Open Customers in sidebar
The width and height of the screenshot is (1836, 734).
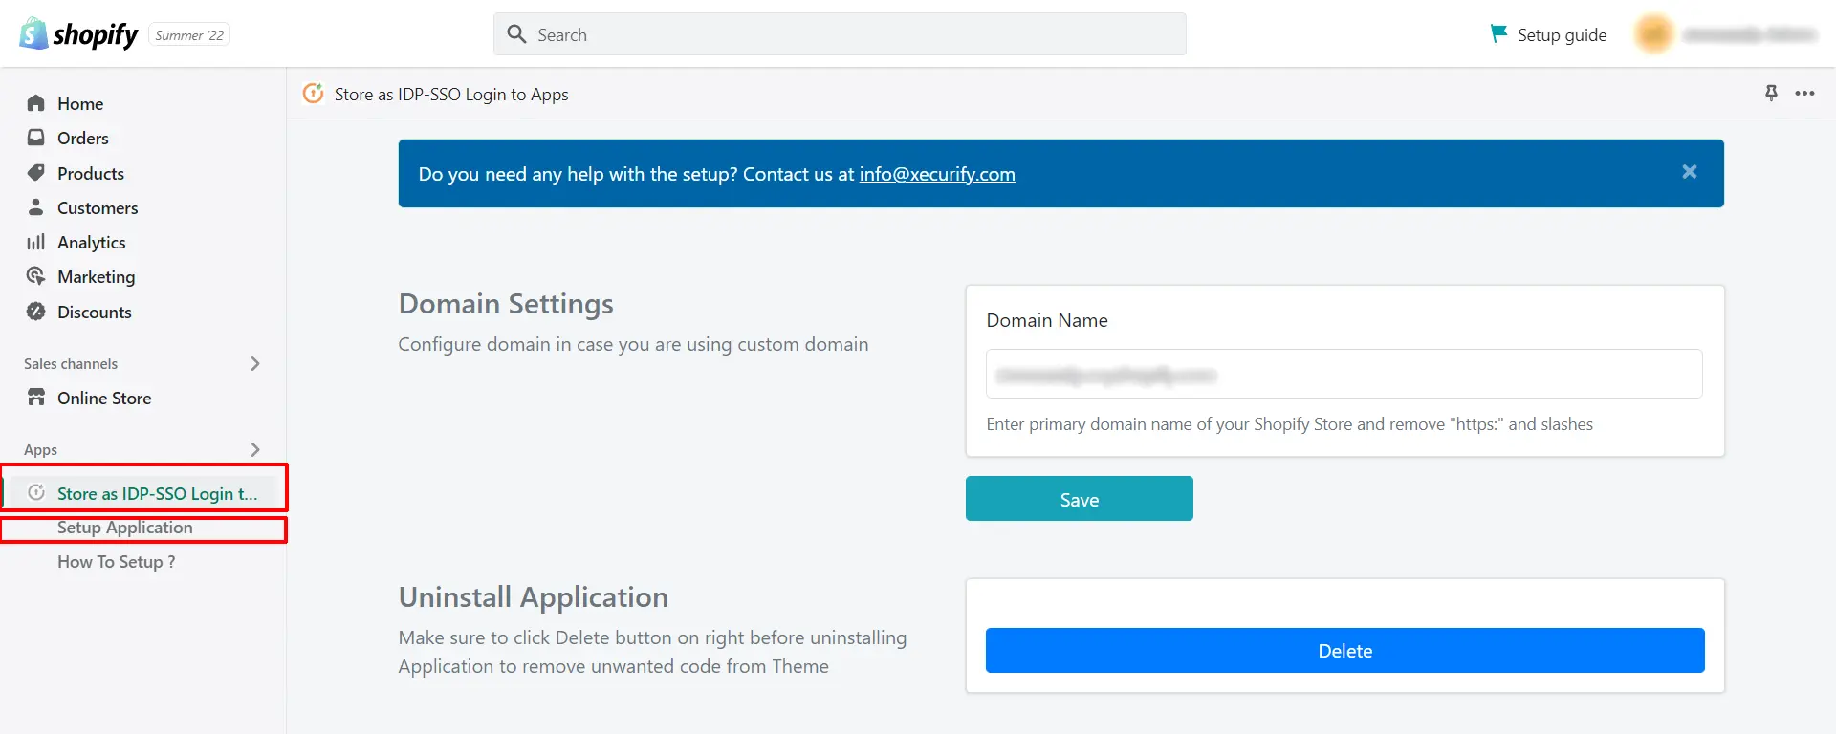[x=98, y=207]
